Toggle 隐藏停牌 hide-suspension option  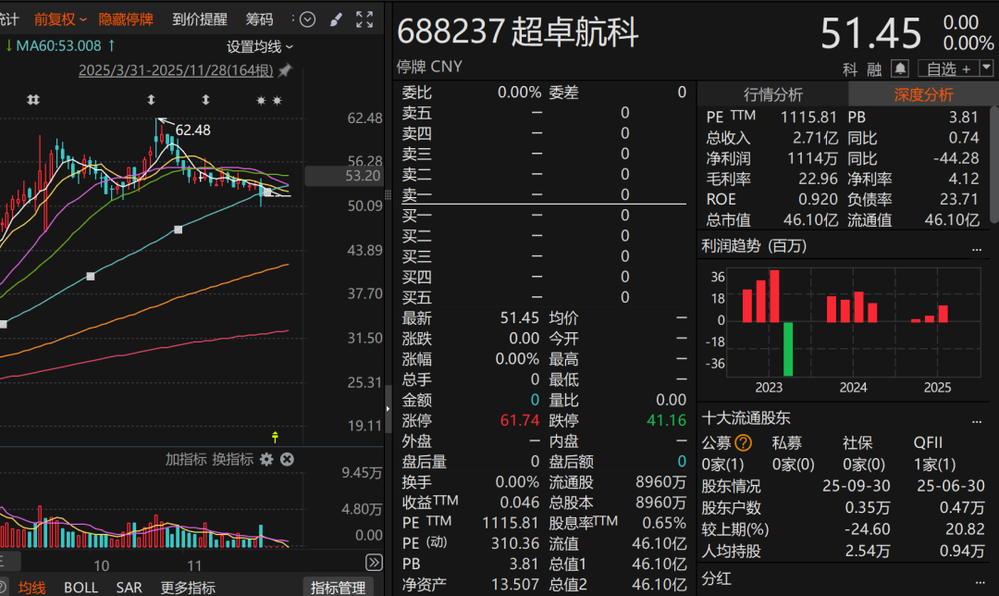click(x=126, y=19)
